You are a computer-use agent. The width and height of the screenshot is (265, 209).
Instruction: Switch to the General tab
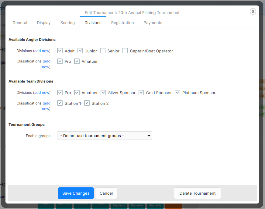20,23
